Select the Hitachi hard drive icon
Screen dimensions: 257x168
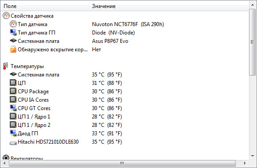coord(13,143)
